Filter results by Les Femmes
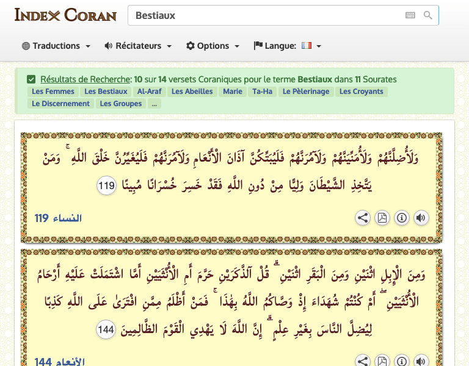The height and width of the screenshot is (366, 469). pos(53,91)
